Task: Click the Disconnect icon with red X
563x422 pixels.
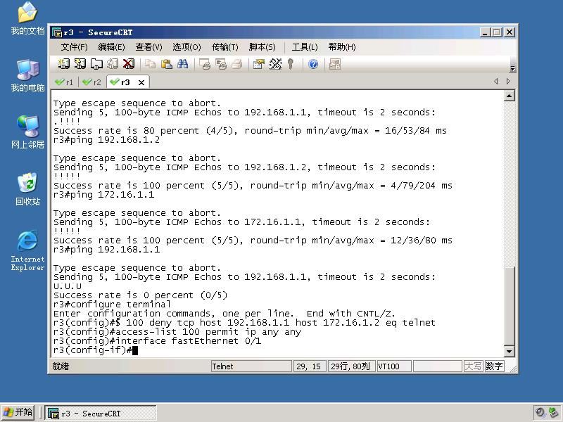Action: click(x=129, y=64)
